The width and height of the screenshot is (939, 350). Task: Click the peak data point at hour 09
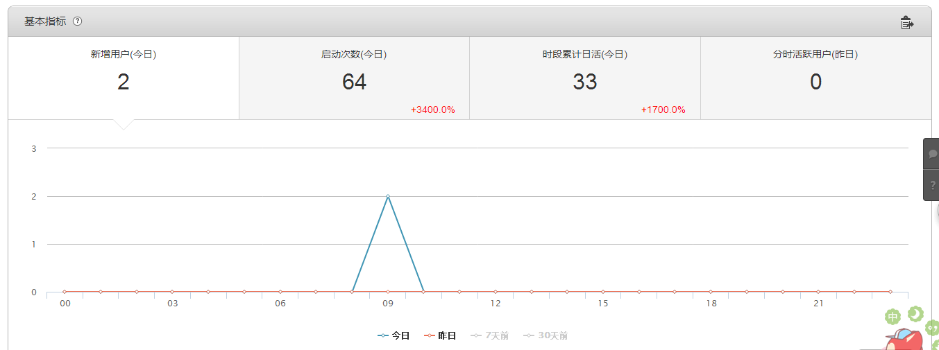pos(388,196)
